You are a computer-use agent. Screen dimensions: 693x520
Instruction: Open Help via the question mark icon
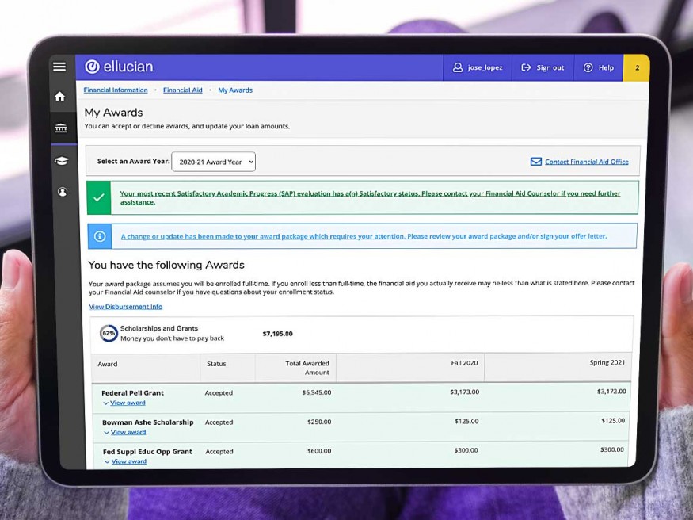[587, 67]
